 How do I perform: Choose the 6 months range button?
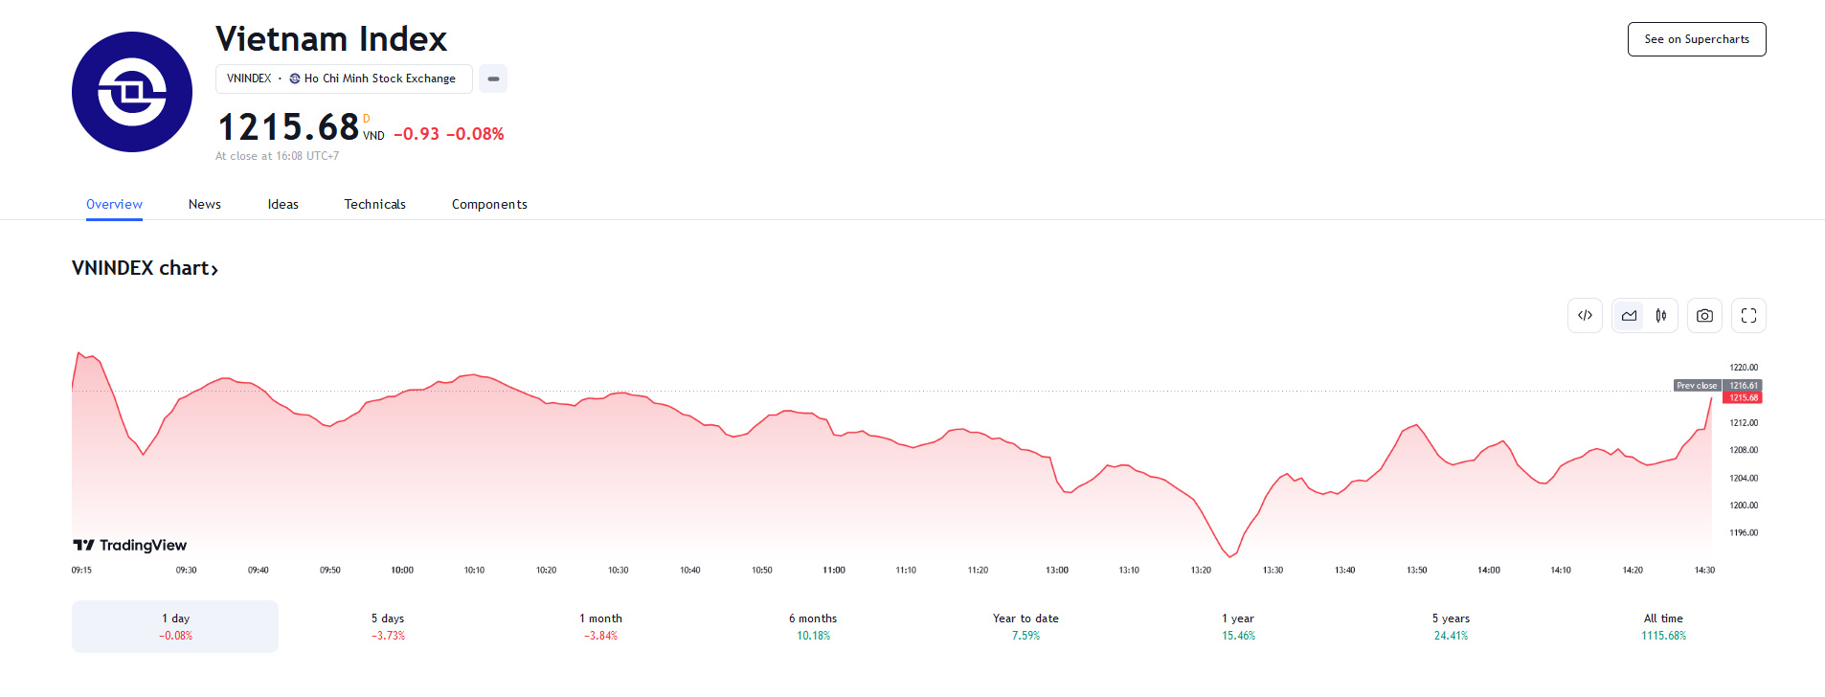point(813,626)
